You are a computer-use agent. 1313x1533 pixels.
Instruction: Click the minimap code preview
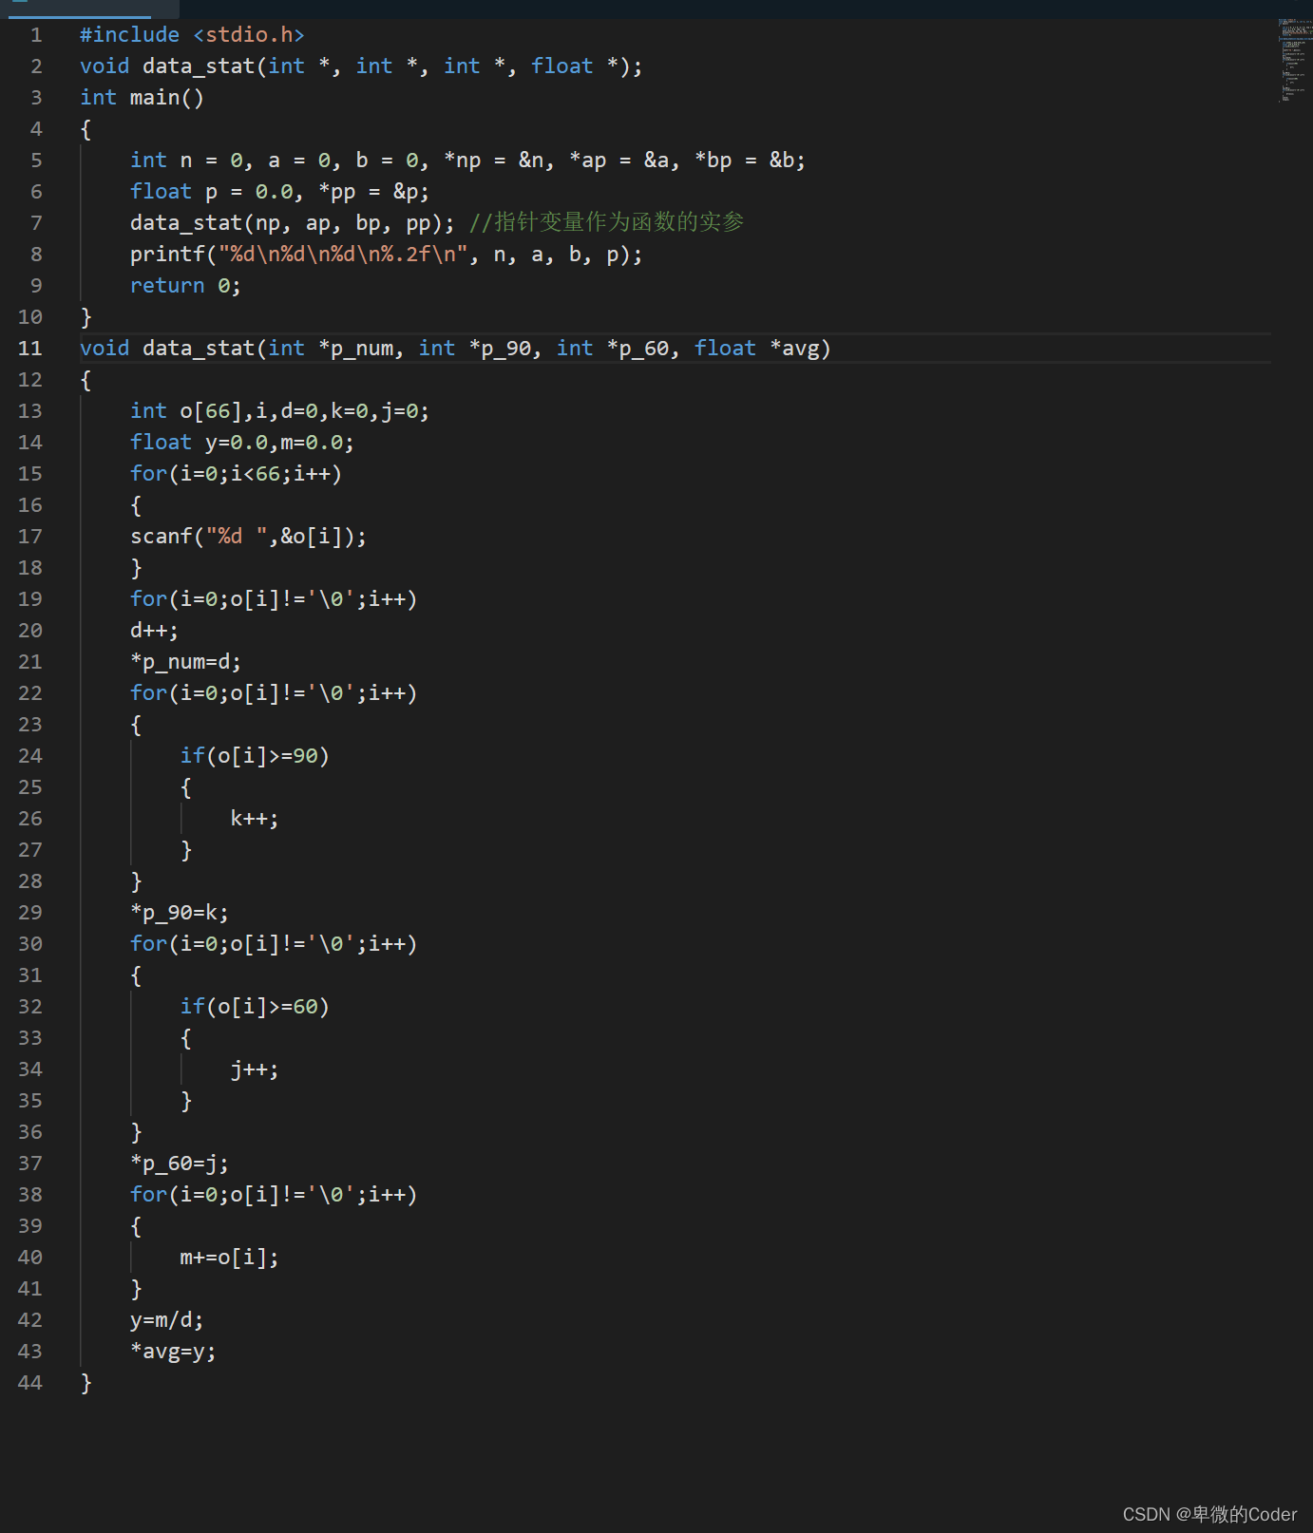tap(1292, 59)
